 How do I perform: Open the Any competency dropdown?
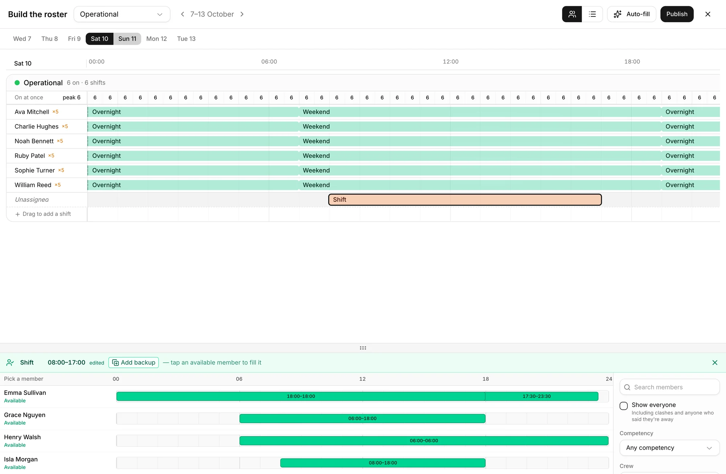669,448
